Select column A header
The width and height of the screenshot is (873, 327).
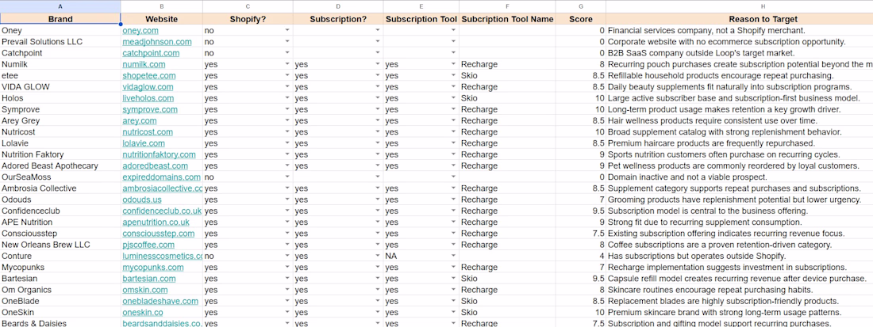pyautogui.click(x=60, y=6)
